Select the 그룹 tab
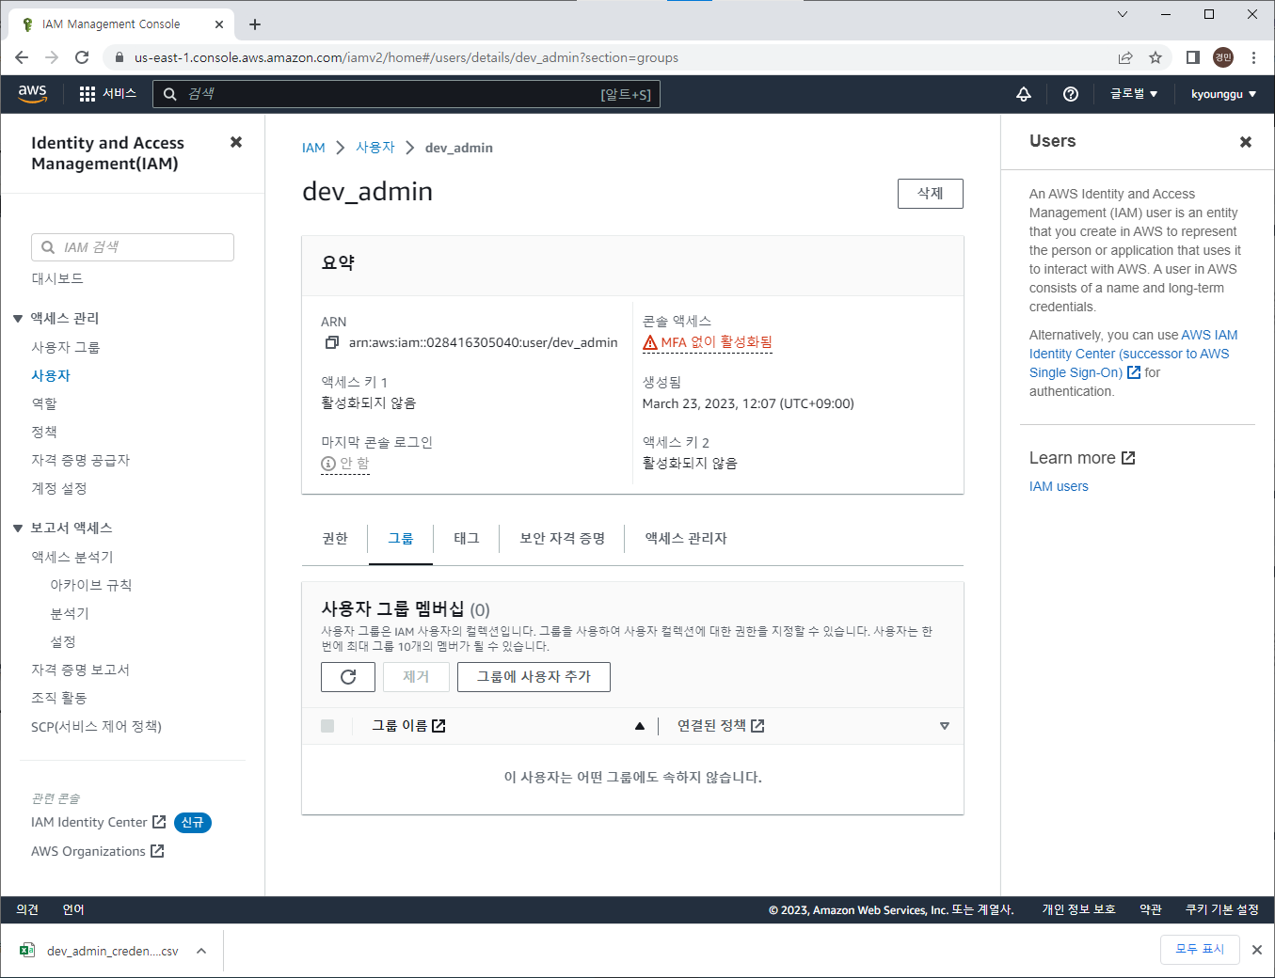This screenshot has width=1275, height=978. pos(401,539)
